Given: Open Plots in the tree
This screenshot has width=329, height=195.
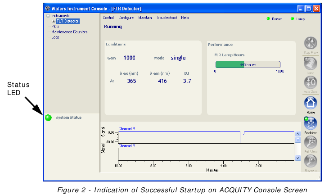Looking at the screenshot, I should pyautogui.click(x=55, y=27).
